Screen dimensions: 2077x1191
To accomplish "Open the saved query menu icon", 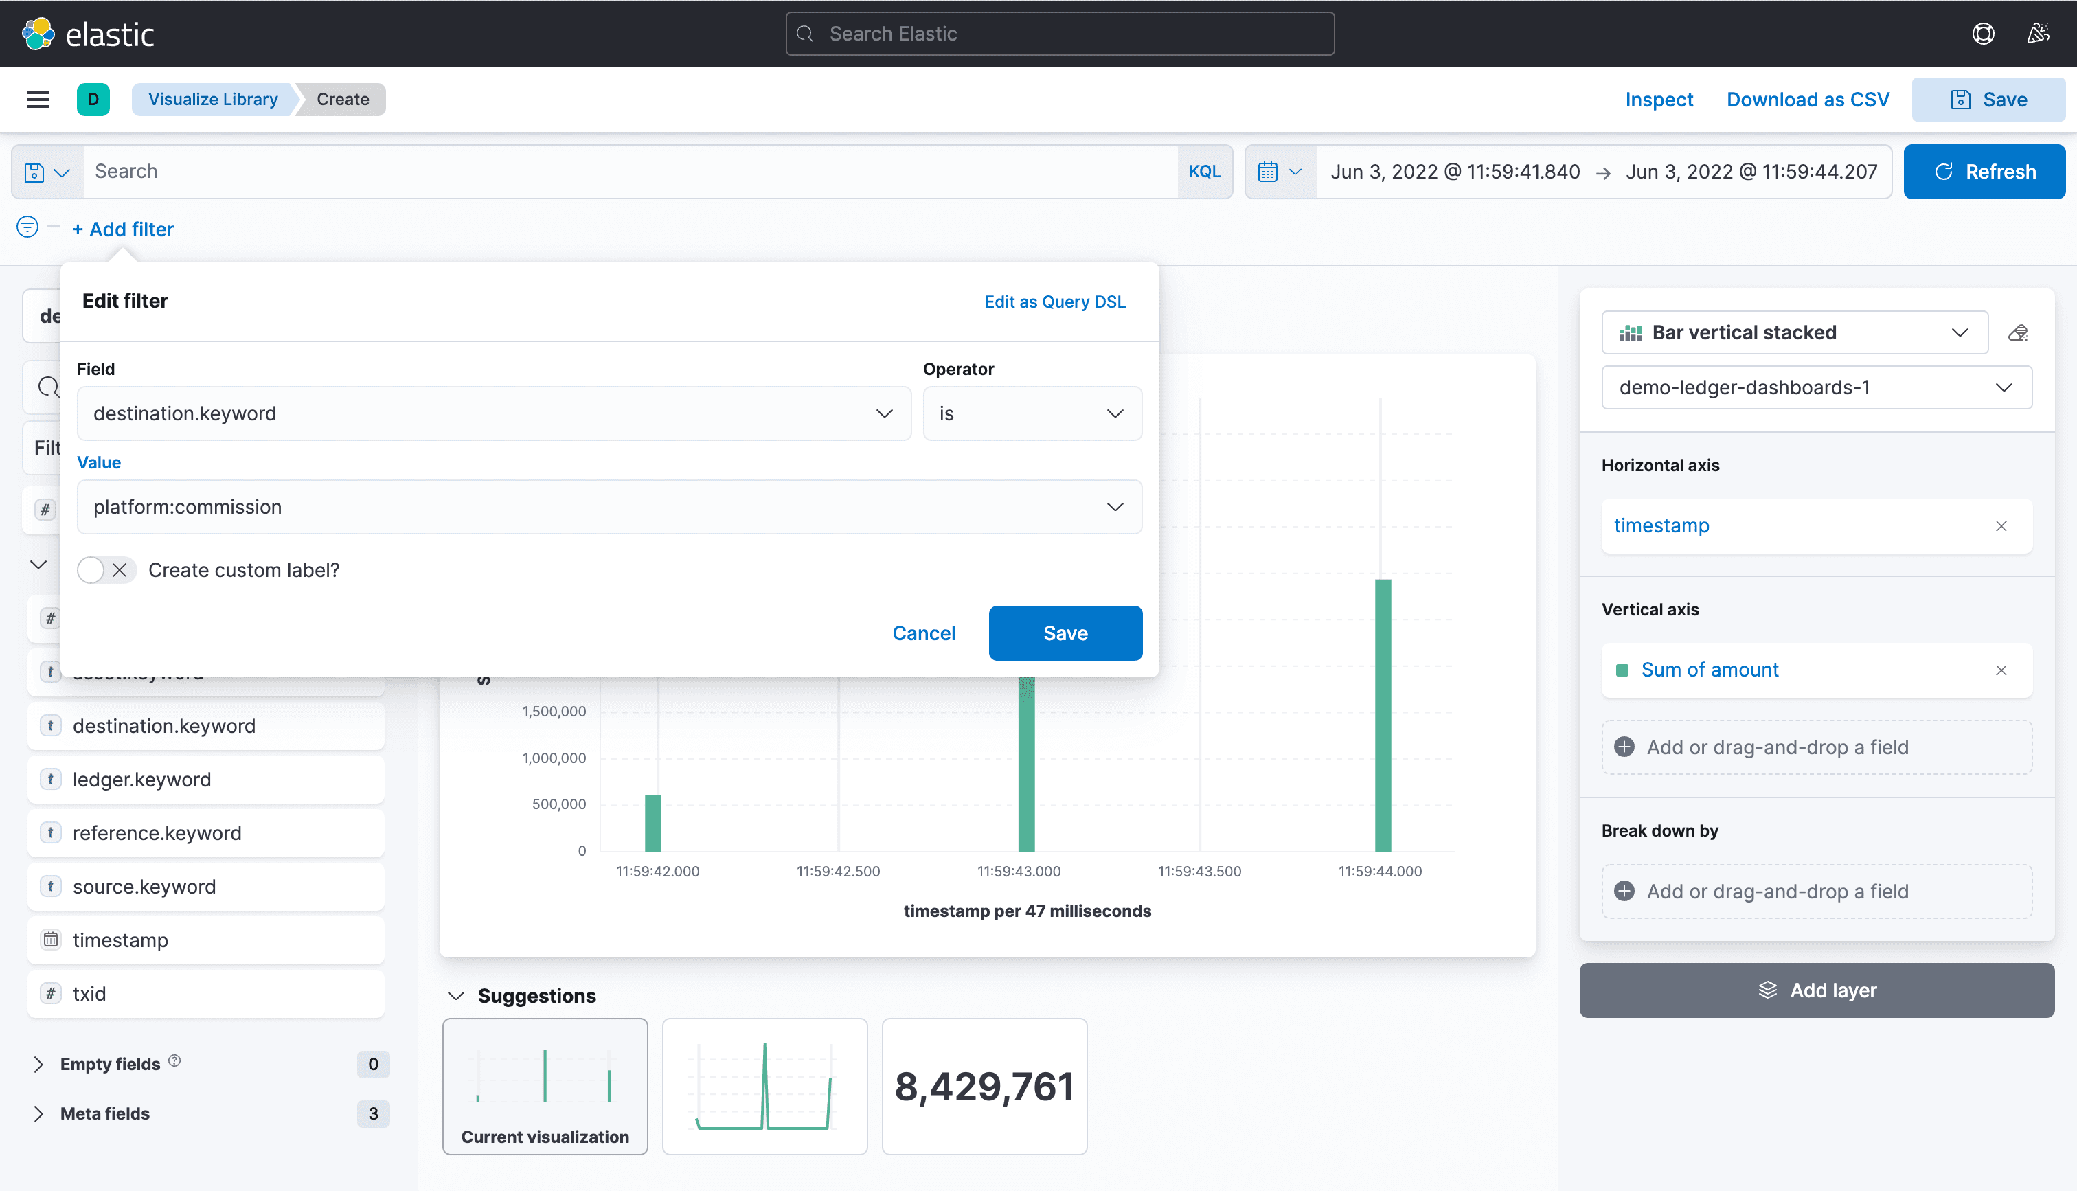I will tap(47, 172).
